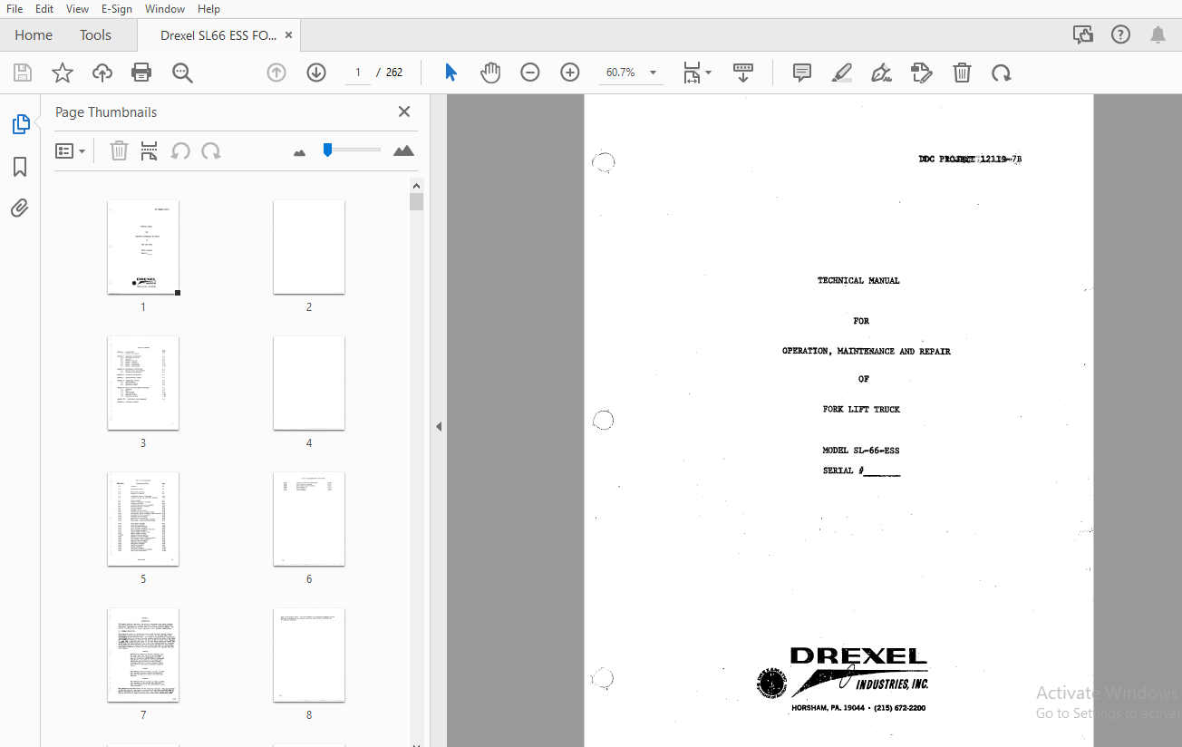Close the Drexel SL66 document tab
The height and width of the screenshot is (747, 1182).
click(x=288, y=35)
